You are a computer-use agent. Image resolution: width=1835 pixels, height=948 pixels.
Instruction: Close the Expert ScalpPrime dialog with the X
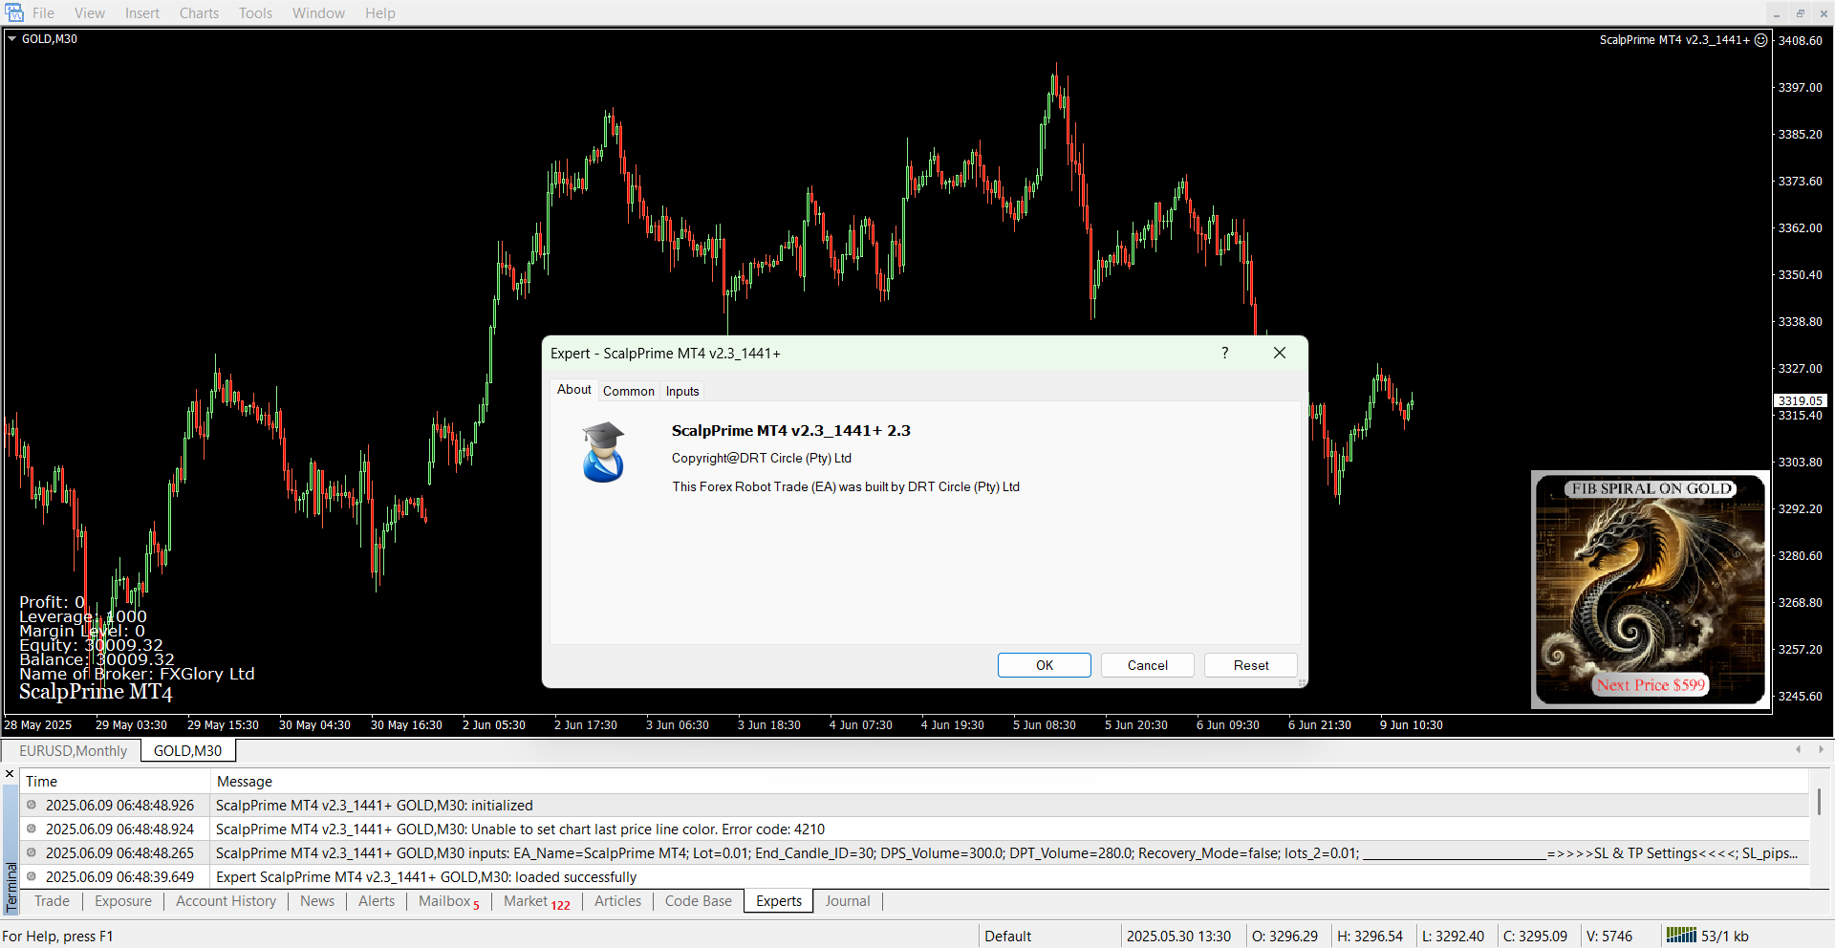1280,353
